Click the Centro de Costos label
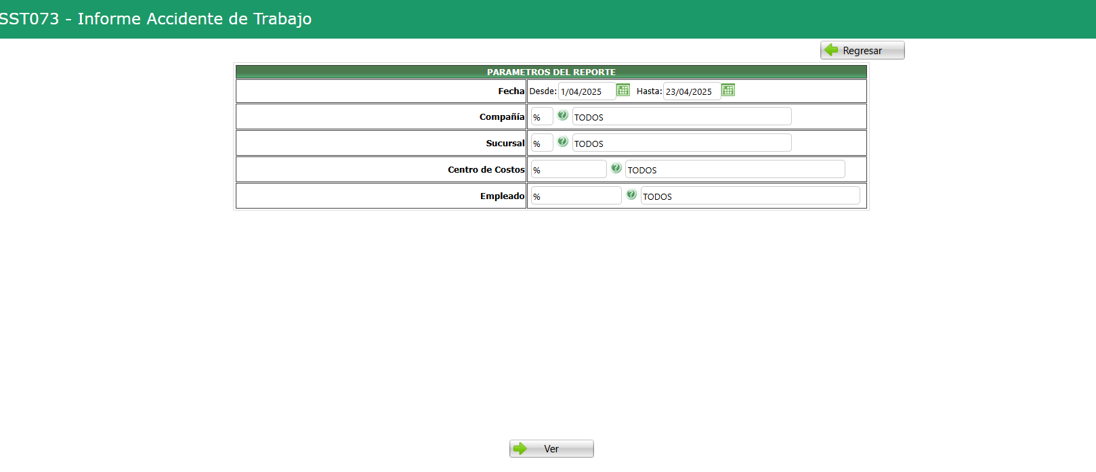The width and height of the screenshot is (1096, 472). coord(486,170)
